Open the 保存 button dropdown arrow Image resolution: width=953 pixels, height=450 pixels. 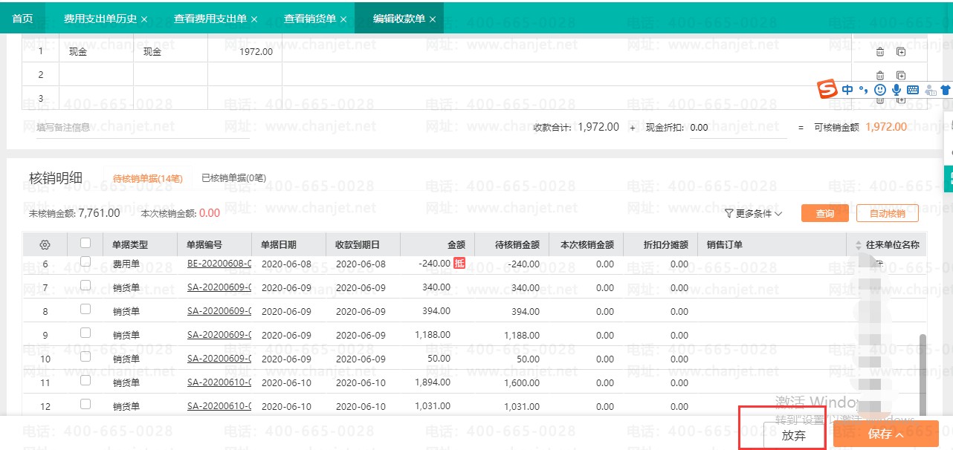coord(900,435)
